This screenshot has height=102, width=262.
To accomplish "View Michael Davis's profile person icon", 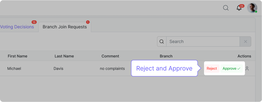I will point(247,69).
